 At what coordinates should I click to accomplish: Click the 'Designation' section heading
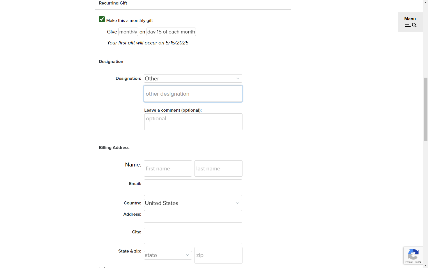click(x=111, y=62)
